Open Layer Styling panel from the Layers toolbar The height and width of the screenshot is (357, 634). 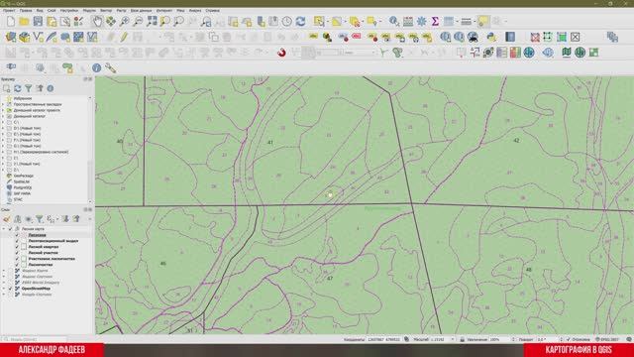[x=7, y=219]
